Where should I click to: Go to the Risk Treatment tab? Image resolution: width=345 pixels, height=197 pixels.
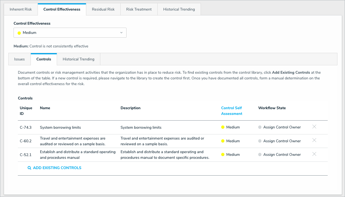(x=139, y=9)
